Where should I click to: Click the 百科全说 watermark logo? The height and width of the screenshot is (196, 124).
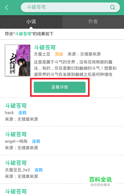tap(100, 181)
